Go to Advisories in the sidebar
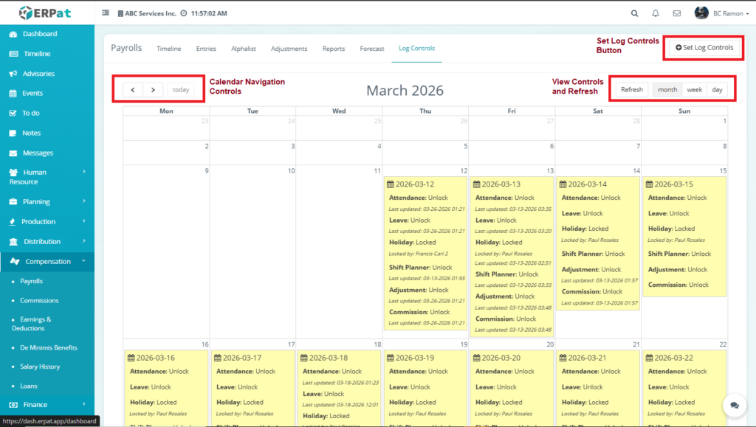 coord(38,74)
